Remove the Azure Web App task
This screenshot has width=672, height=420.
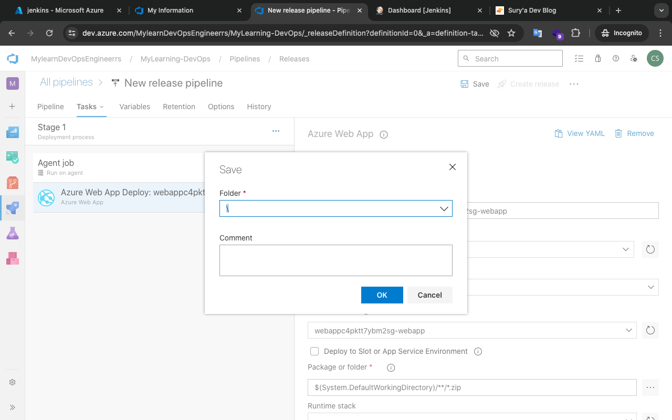[634, 133]
